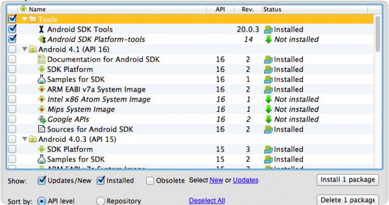Sort packages by Repository
389x205 pixels.
tap(100, 201)
